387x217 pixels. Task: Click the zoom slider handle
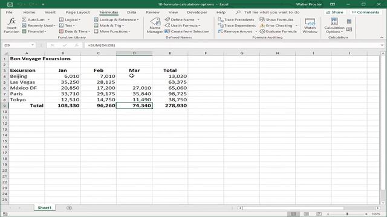click(347, 214)
